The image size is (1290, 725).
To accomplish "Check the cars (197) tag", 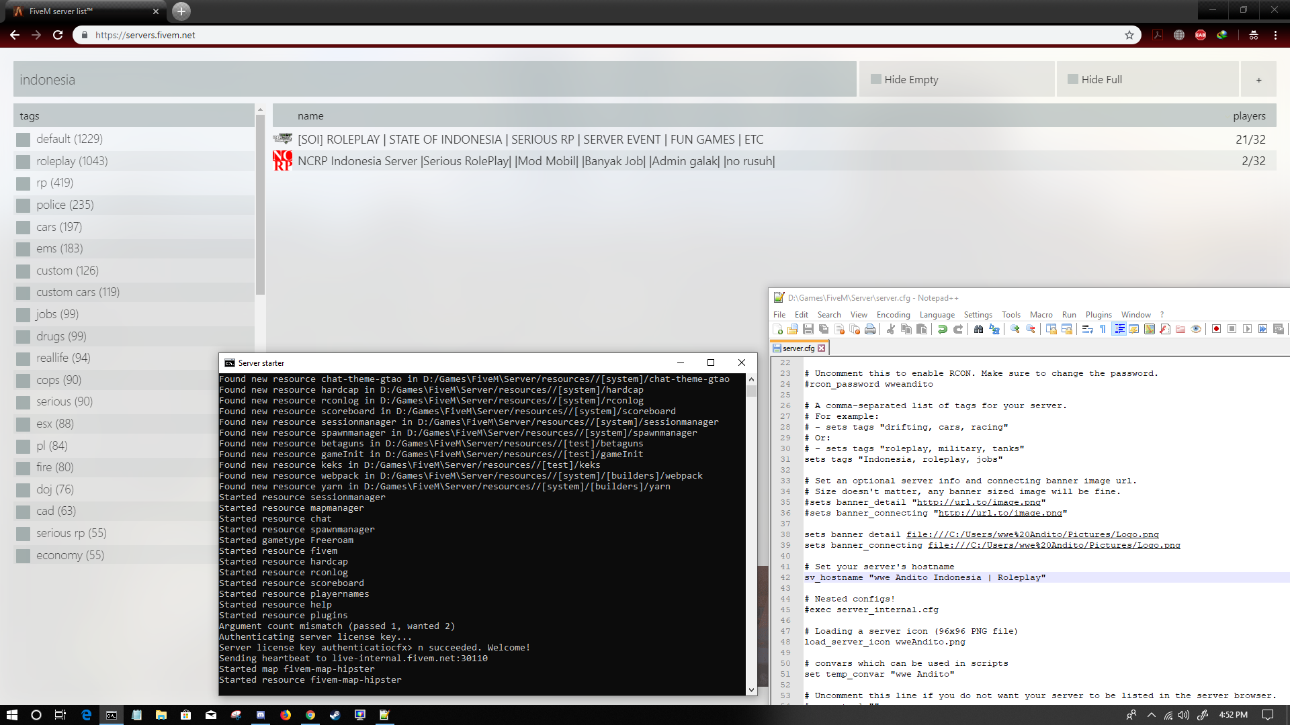I will [x=24, y=228].
